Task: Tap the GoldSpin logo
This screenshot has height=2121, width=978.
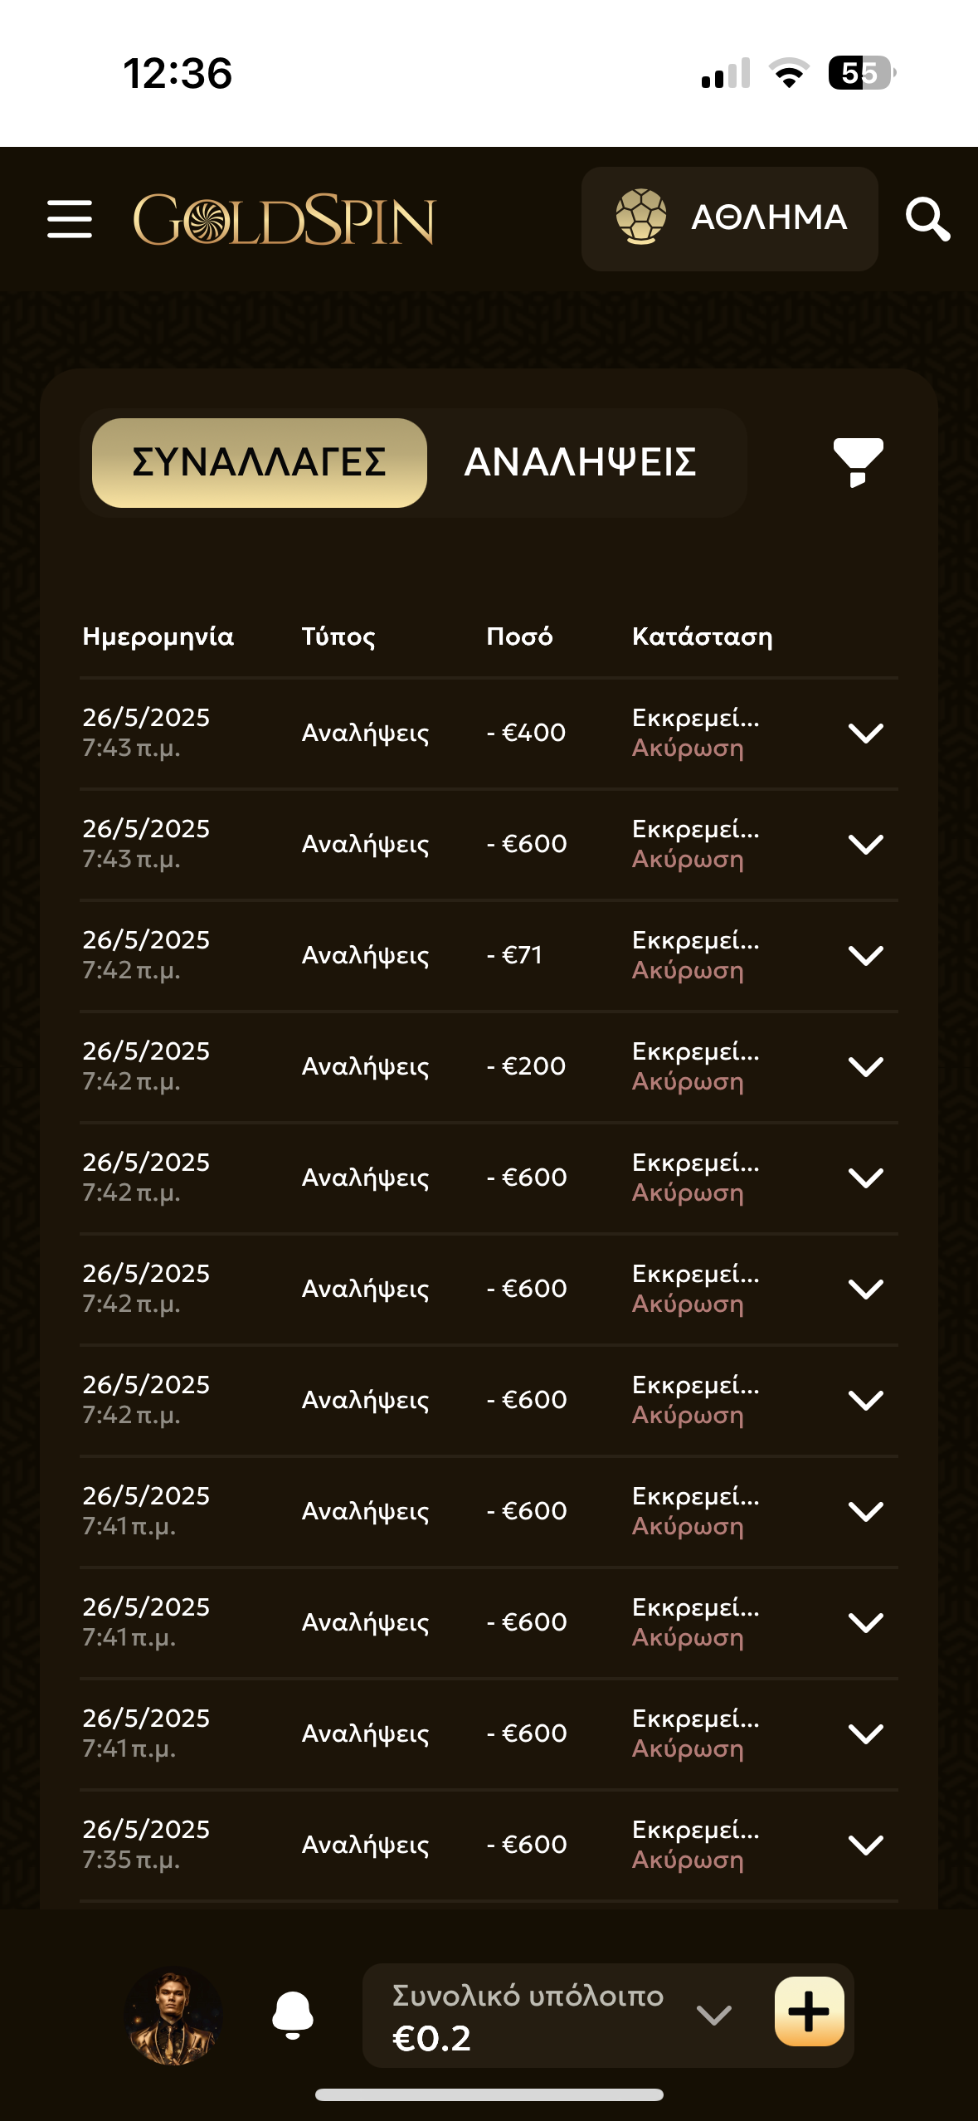Action: pos(284,220)
